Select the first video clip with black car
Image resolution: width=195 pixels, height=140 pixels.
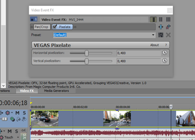tap(44, 119)
